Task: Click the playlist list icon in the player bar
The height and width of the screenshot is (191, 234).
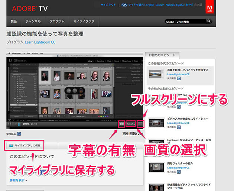Action: pyautogui.click(x=19, y=124)
